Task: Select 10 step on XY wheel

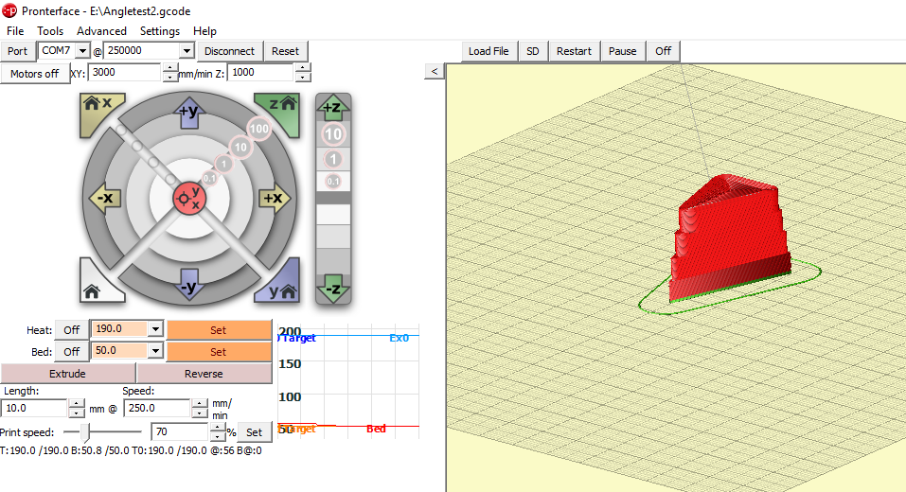Action: click(x=240, y=148)
